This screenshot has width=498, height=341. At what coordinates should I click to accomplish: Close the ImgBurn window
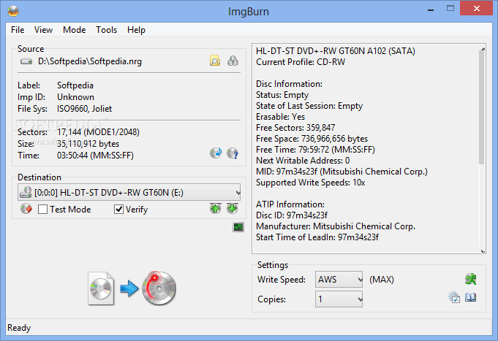pyautogui.click(x=476, y=9)
